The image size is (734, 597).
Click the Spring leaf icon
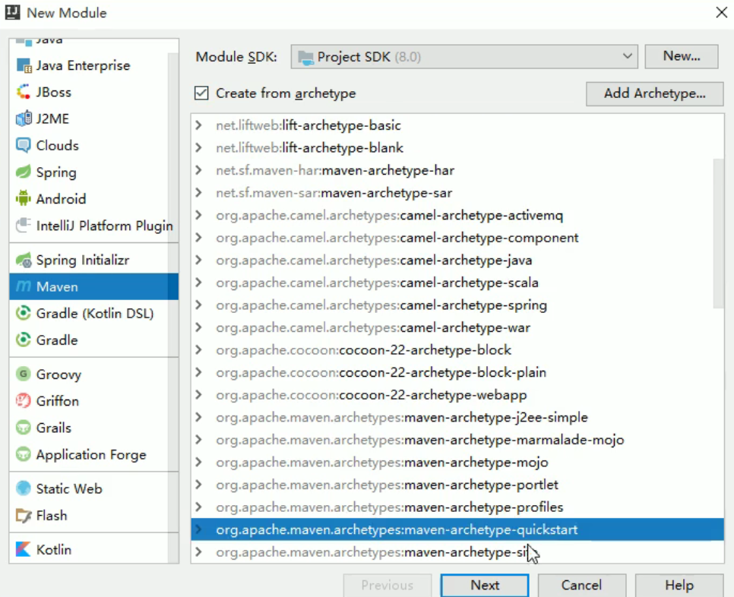pos(24,172)
